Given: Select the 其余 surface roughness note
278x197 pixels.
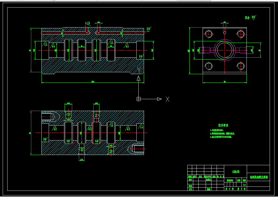Looking at the screenshot, I should point(250,18).
